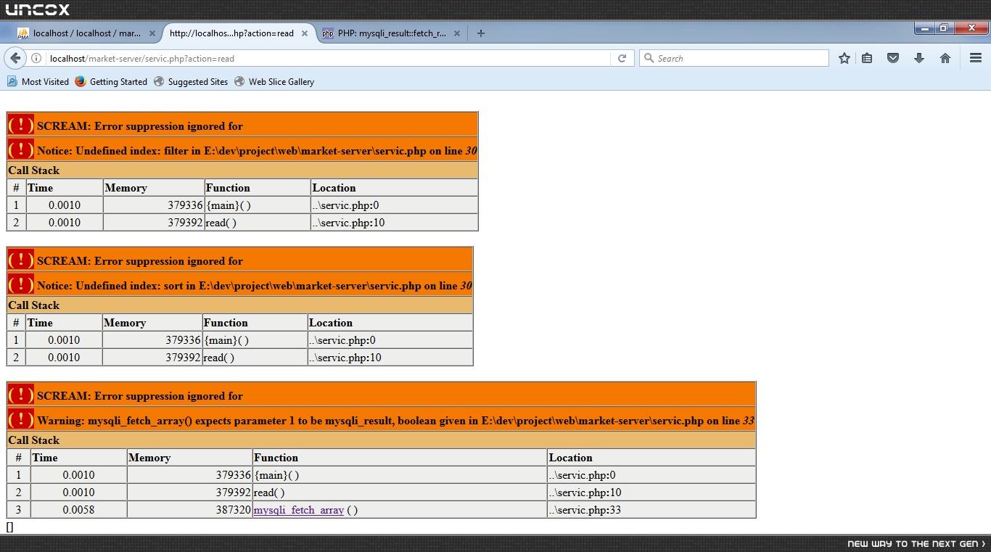This screenshot has width=991, height=552.
Task: Bookmark this page with the star icon
Action: 844,58
